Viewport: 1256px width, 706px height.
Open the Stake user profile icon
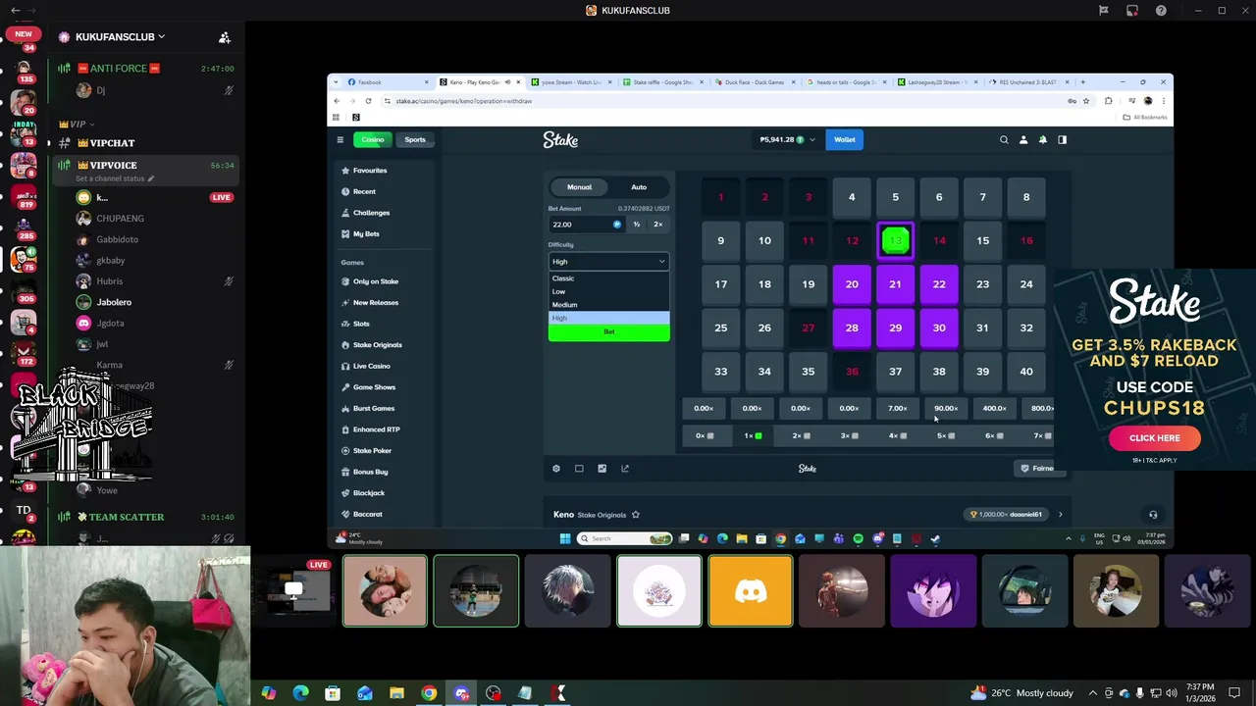[x=1023, y=139]
